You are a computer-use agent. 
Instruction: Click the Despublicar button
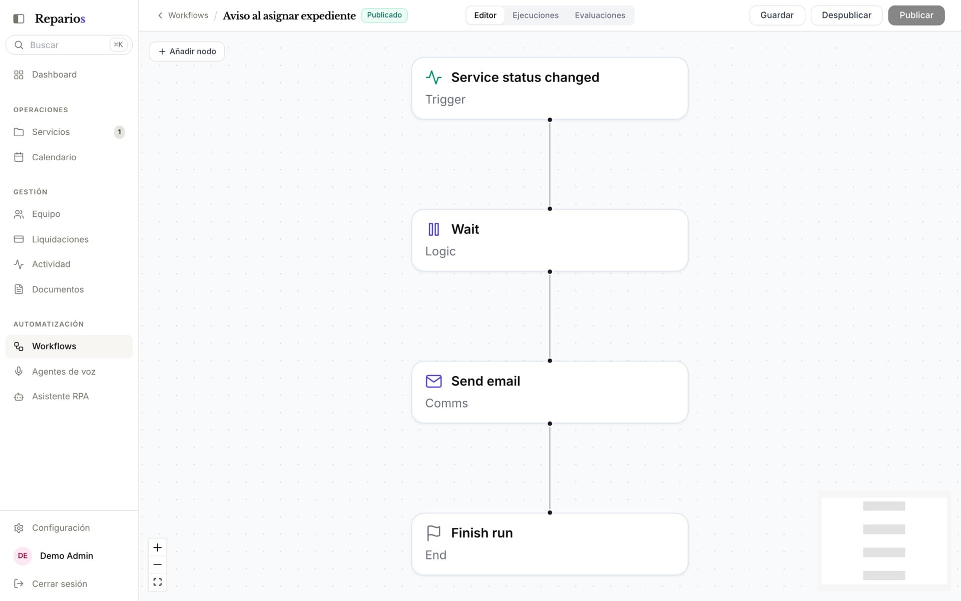click(846, 16)
